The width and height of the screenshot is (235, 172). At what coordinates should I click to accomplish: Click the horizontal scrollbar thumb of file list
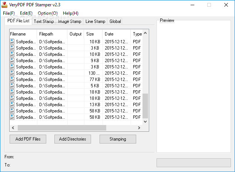(62, 128)
